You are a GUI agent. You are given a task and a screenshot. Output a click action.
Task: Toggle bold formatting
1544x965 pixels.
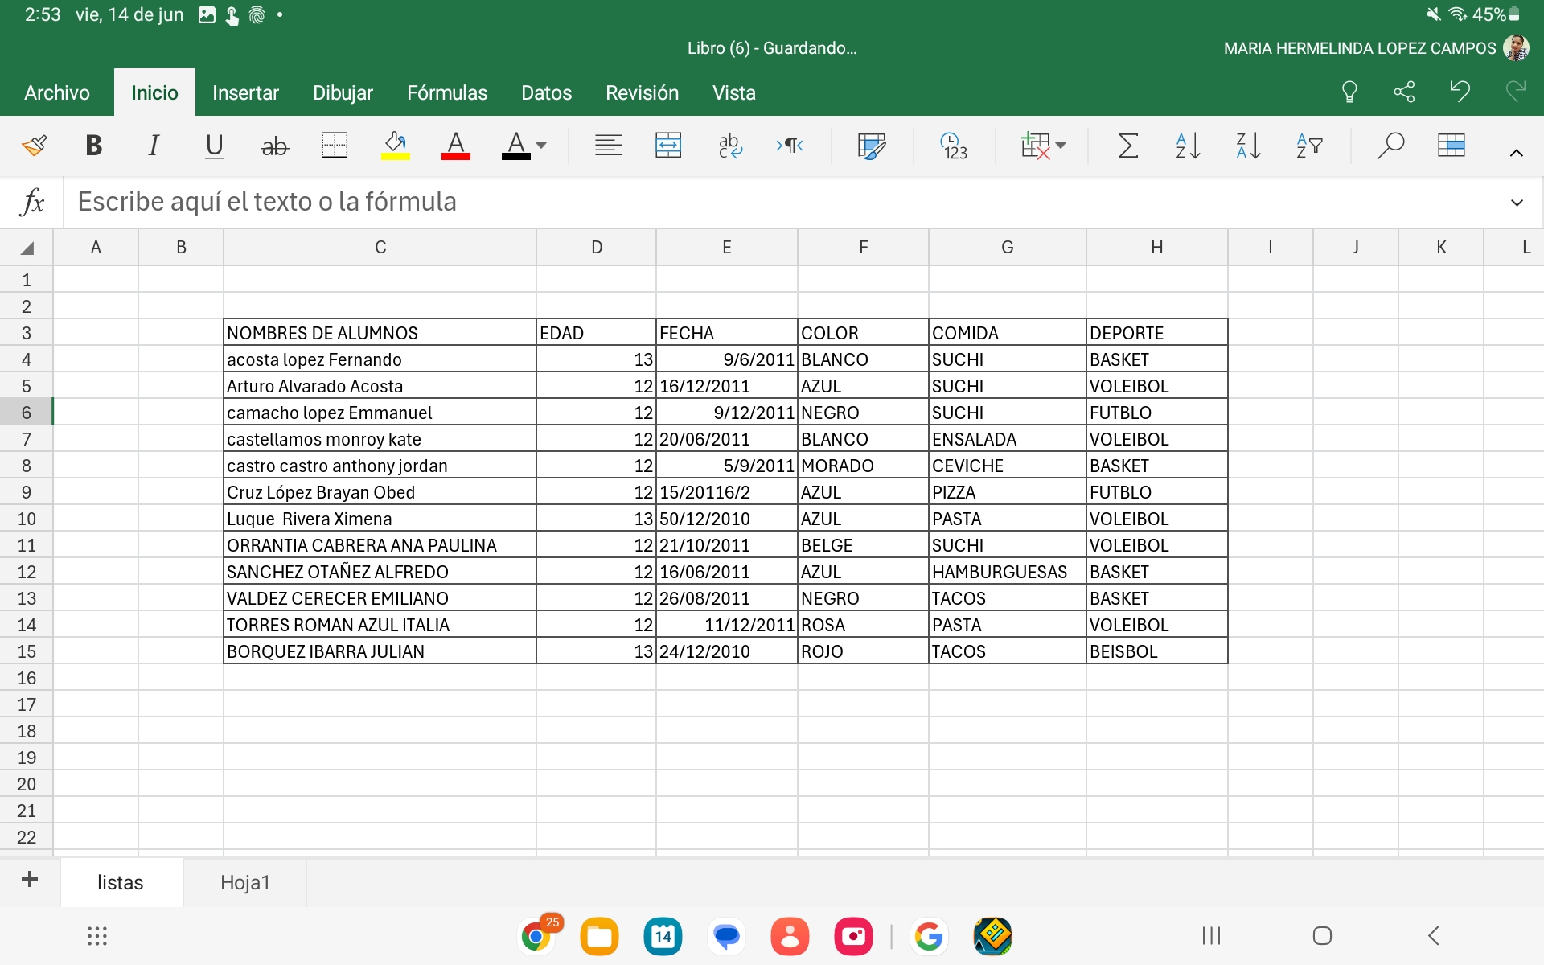click(x=93, y=146)
